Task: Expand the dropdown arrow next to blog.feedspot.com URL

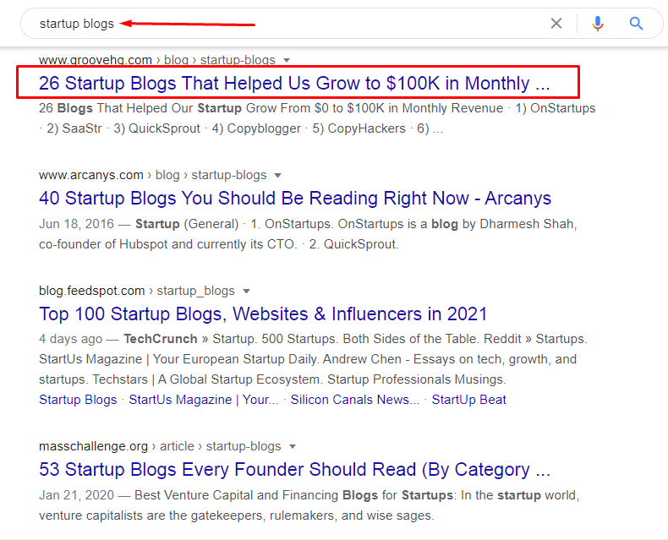Action: [x=246, y=292]
